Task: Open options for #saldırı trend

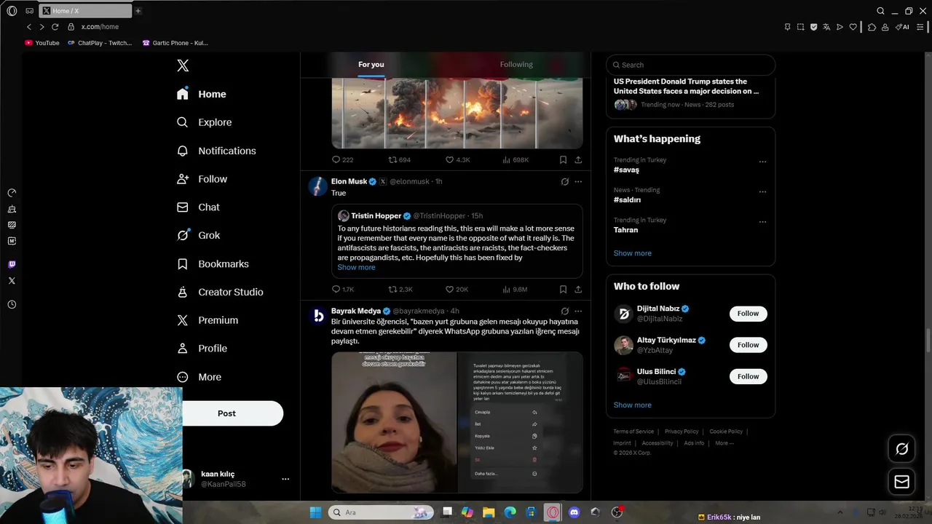Action: pos(762,192)
